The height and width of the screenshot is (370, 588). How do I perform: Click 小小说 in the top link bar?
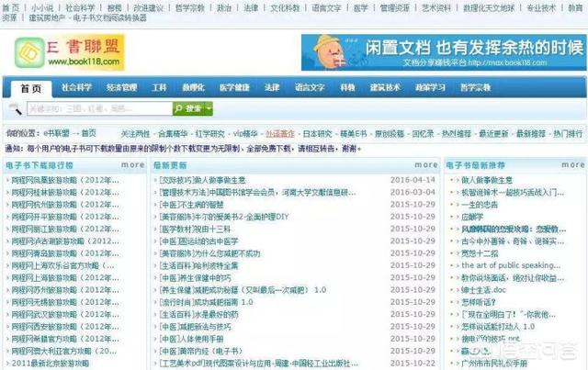click(41, 6)
